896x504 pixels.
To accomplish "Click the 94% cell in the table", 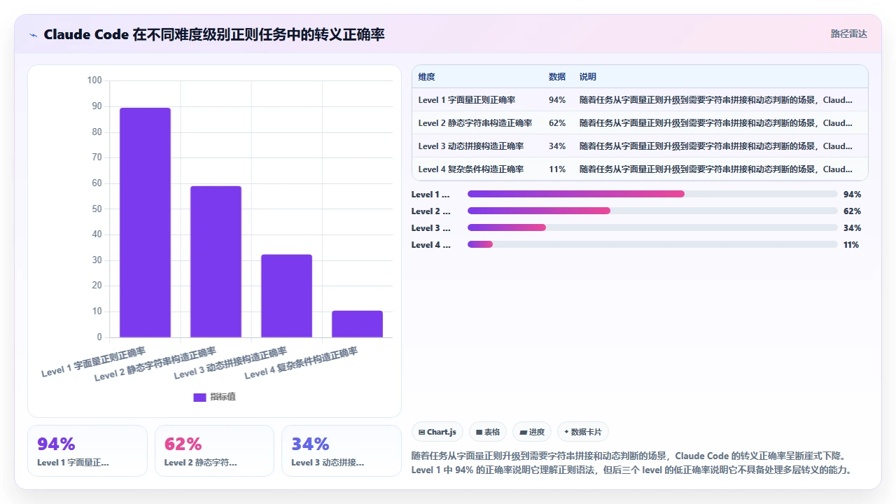I will coord(557,100).
